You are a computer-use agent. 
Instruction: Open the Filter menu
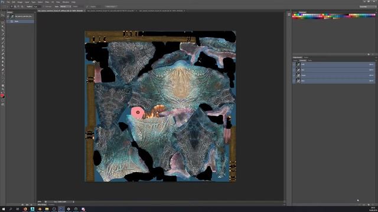(47, 2)
